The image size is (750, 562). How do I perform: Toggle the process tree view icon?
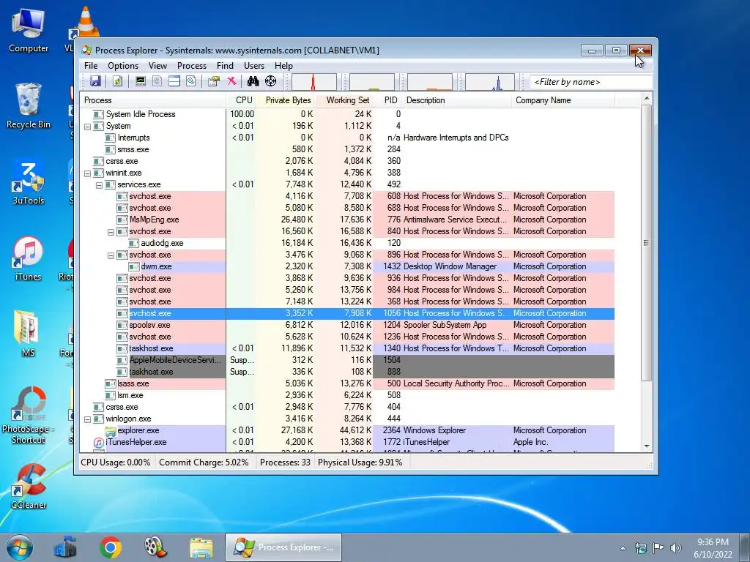157,81
